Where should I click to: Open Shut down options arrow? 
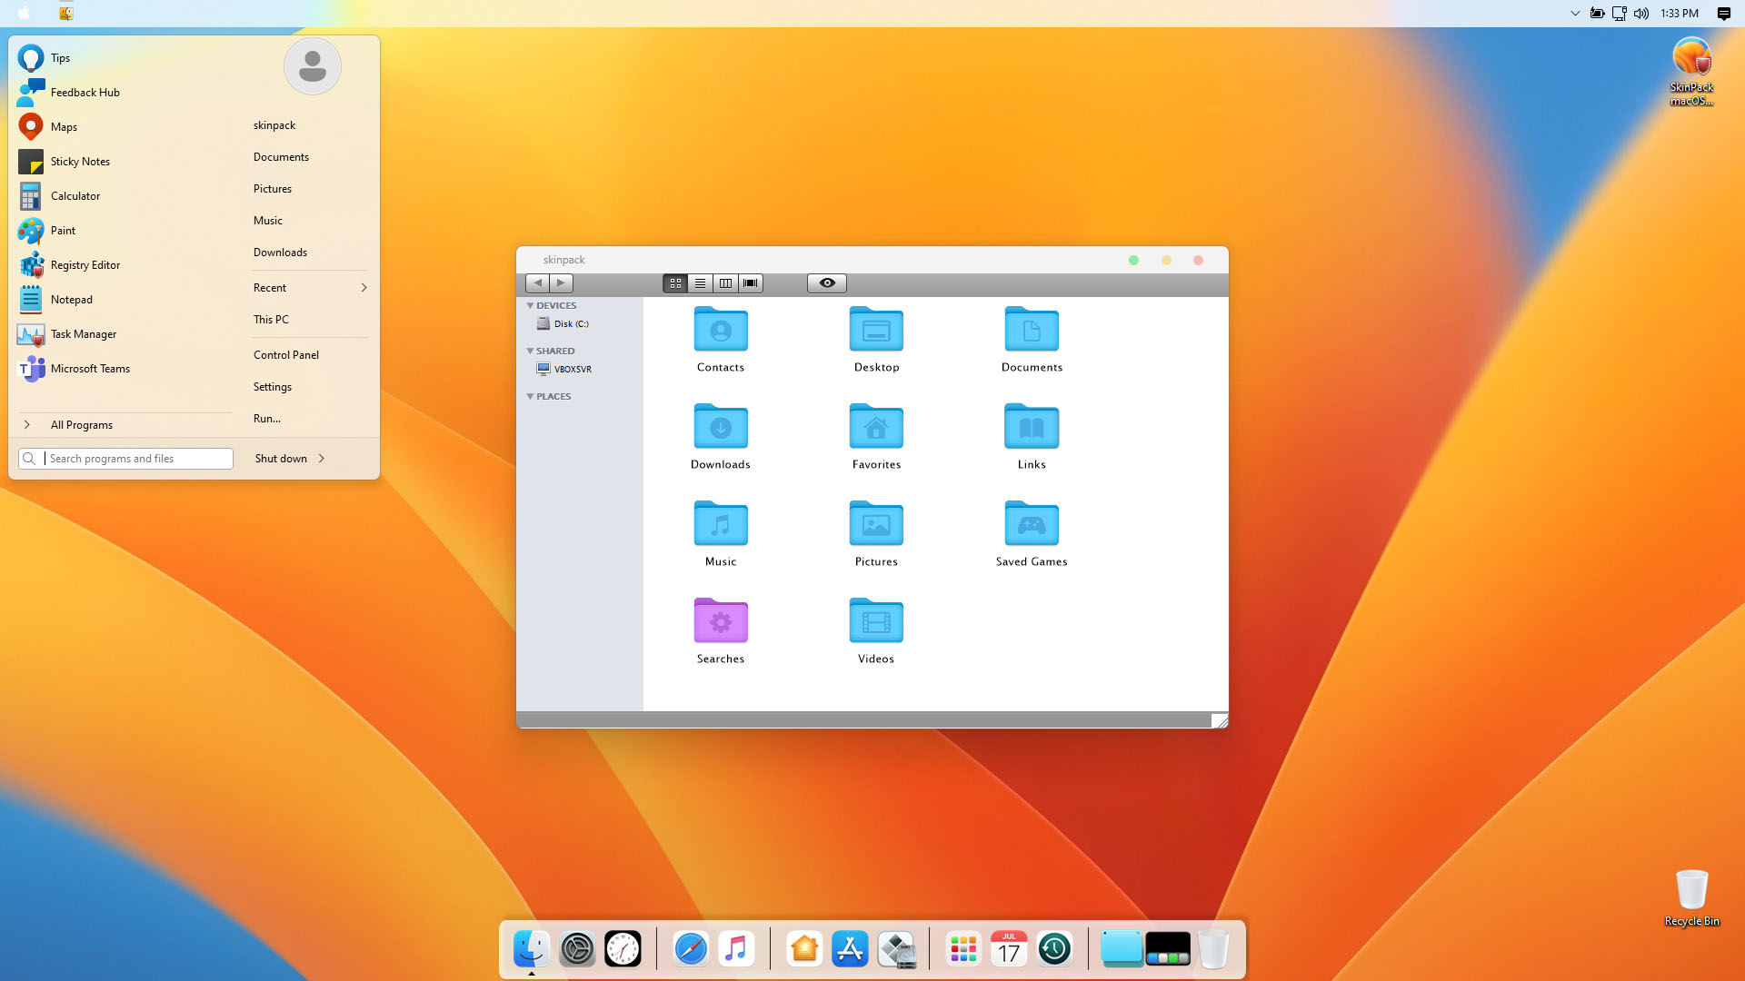[x=322, y=459]
